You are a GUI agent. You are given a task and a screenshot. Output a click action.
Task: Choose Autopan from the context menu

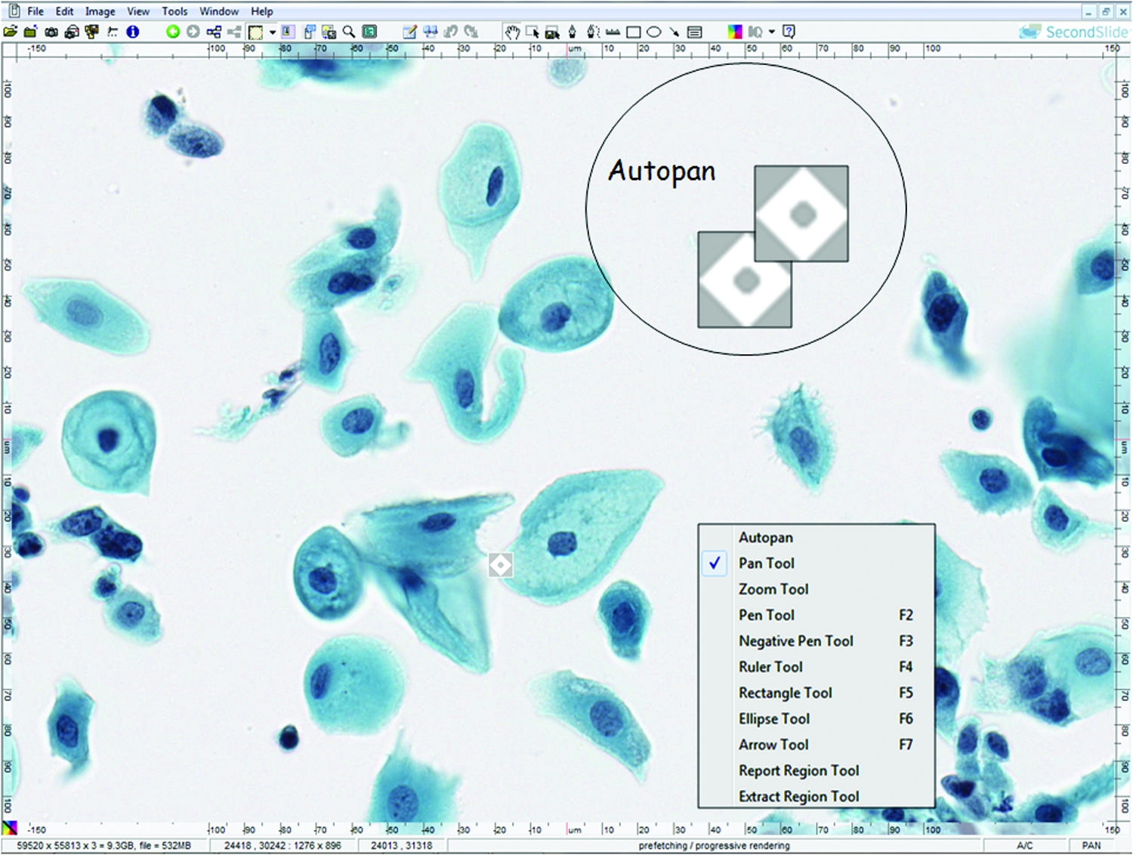pos(765,538)
